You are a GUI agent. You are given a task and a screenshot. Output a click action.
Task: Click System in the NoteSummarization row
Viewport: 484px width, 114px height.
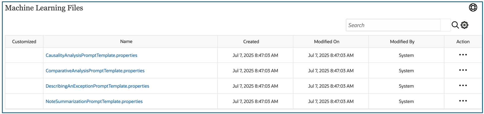point(406,101)
